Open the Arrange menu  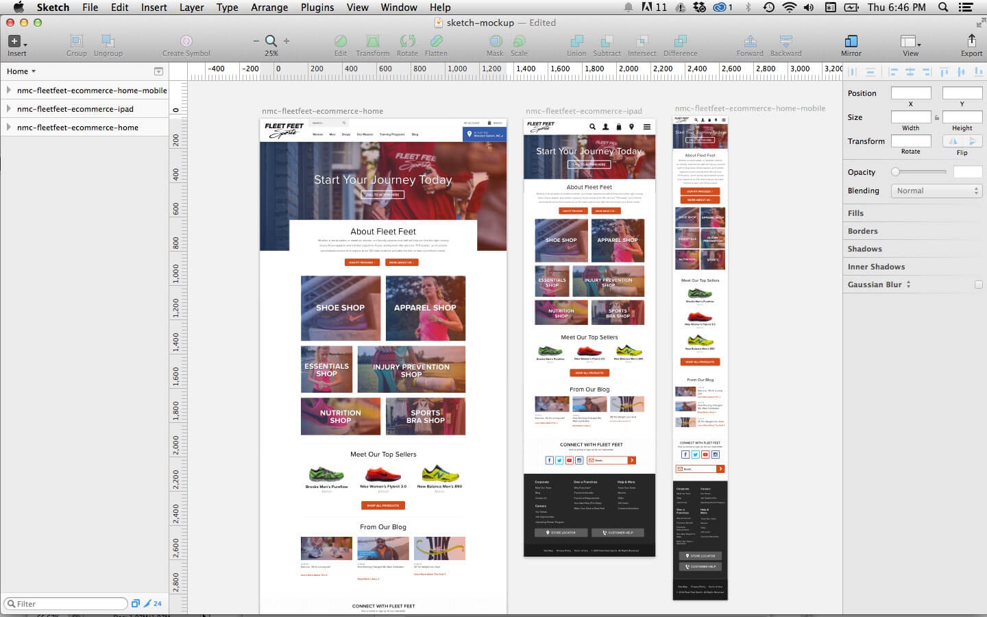pos(269,8)
